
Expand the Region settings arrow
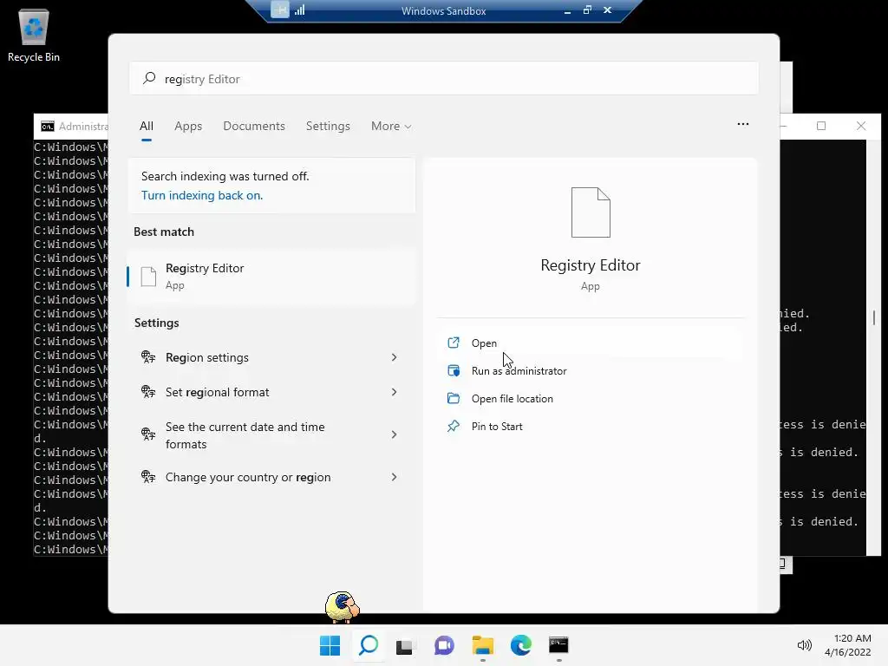[395, 357]
